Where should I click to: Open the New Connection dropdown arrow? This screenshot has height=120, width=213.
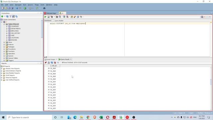(x=5, y=16)
